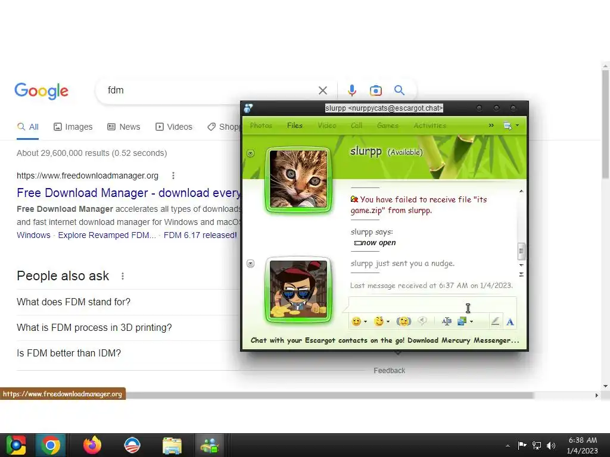Switch to the News results tab
Screen dimensions: 610x457
click(123, 127)
